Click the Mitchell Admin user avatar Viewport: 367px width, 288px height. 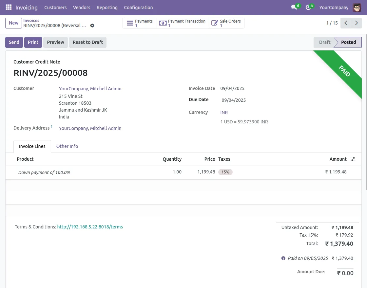pos(357,7)
